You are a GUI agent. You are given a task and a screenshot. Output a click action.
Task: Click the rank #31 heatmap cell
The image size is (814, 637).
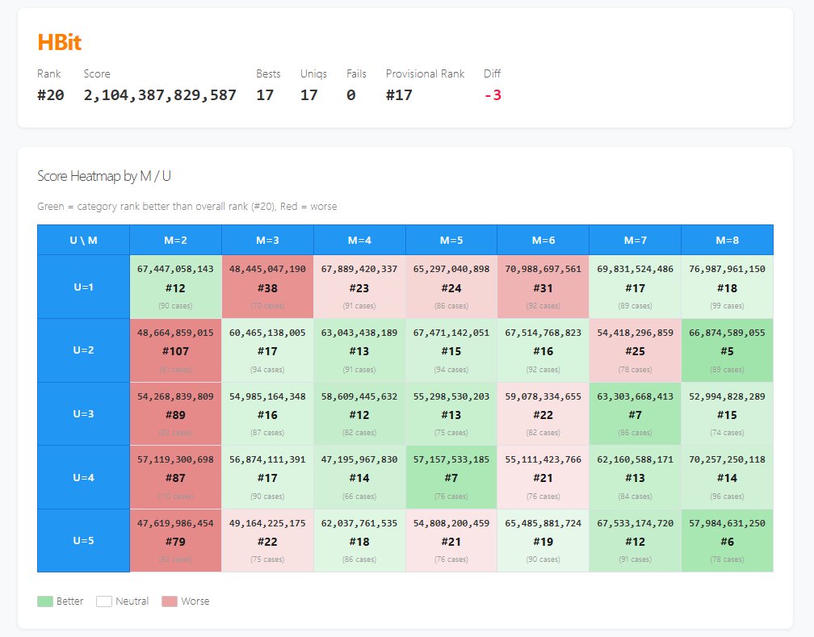point(543,287)
